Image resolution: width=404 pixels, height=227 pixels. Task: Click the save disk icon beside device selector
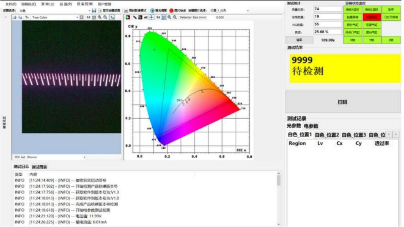(x=94, y=11)
